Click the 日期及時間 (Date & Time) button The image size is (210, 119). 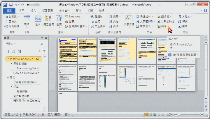click(x=166, y=21)
